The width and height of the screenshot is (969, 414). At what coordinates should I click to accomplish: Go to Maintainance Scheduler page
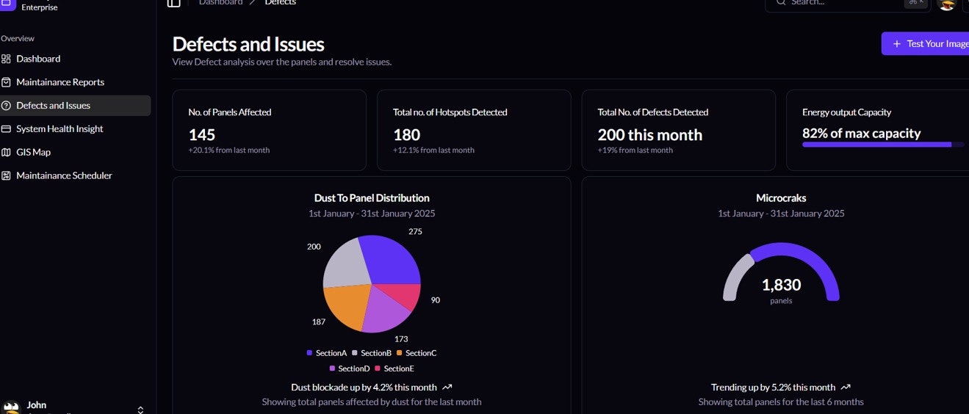64,176
